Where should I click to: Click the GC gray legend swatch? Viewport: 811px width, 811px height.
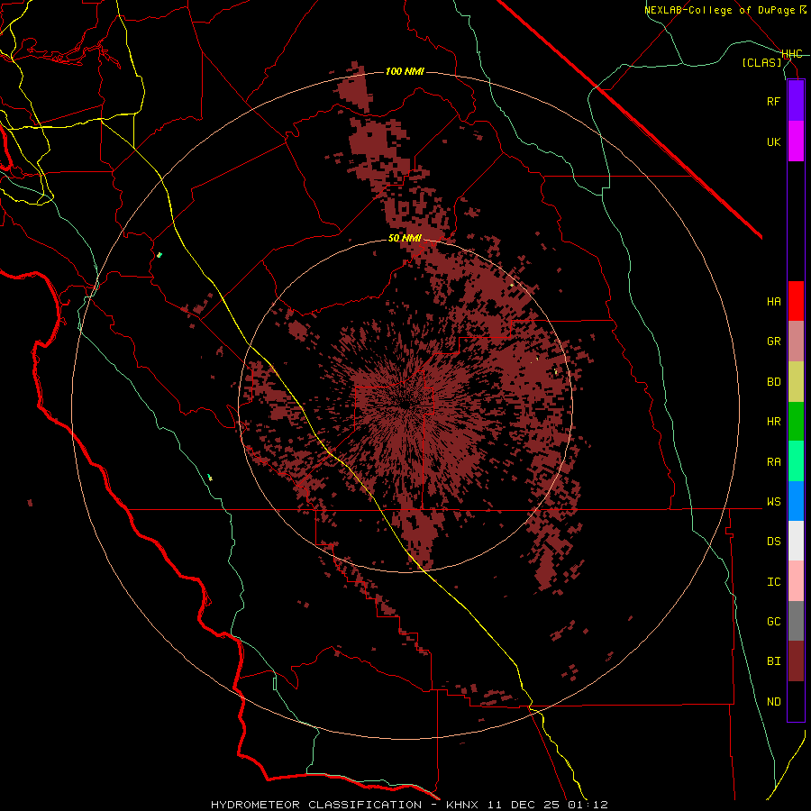pos(796,621)
